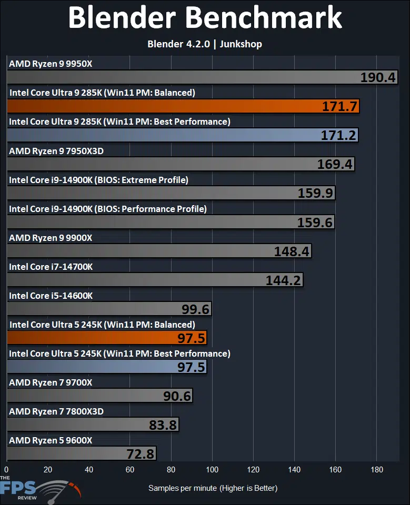Select the AMD Ryzen 5 9600X label
This screenshot has width=410, height=505.
coord(51,440)
